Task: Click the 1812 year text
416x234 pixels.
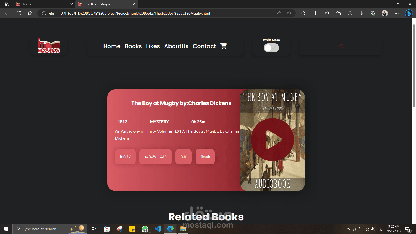Action: click(x=122, y=122)
